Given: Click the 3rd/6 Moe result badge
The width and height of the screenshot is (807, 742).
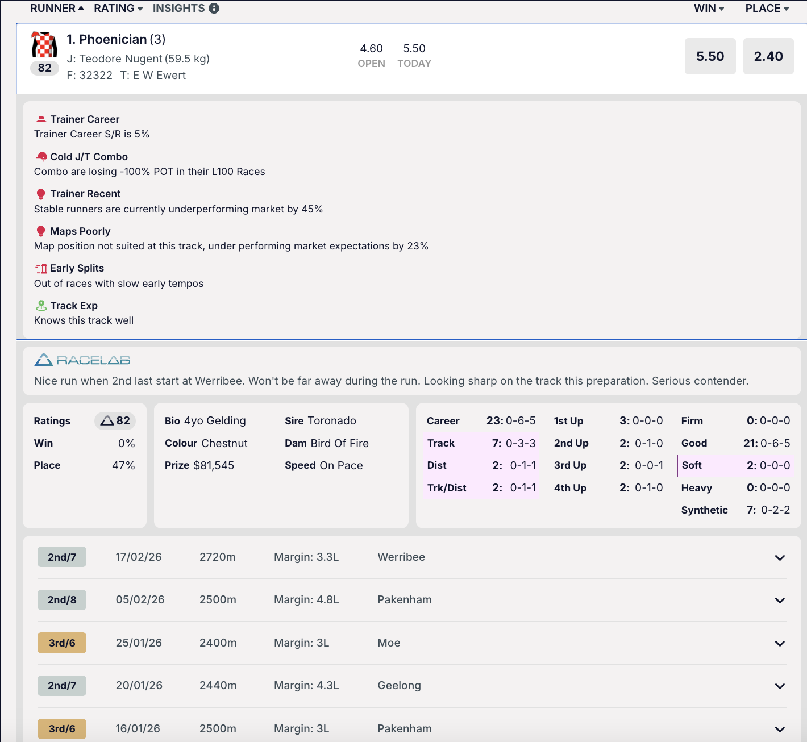Looking at the screenshot, I should pyautogui.click(x=62, y=643).
